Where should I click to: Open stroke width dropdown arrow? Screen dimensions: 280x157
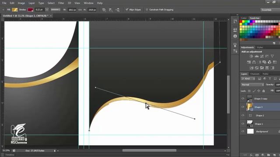(x=47, y=10)
